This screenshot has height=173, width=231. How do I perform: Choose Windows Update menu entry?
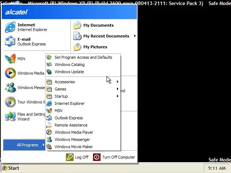point(83,72)
